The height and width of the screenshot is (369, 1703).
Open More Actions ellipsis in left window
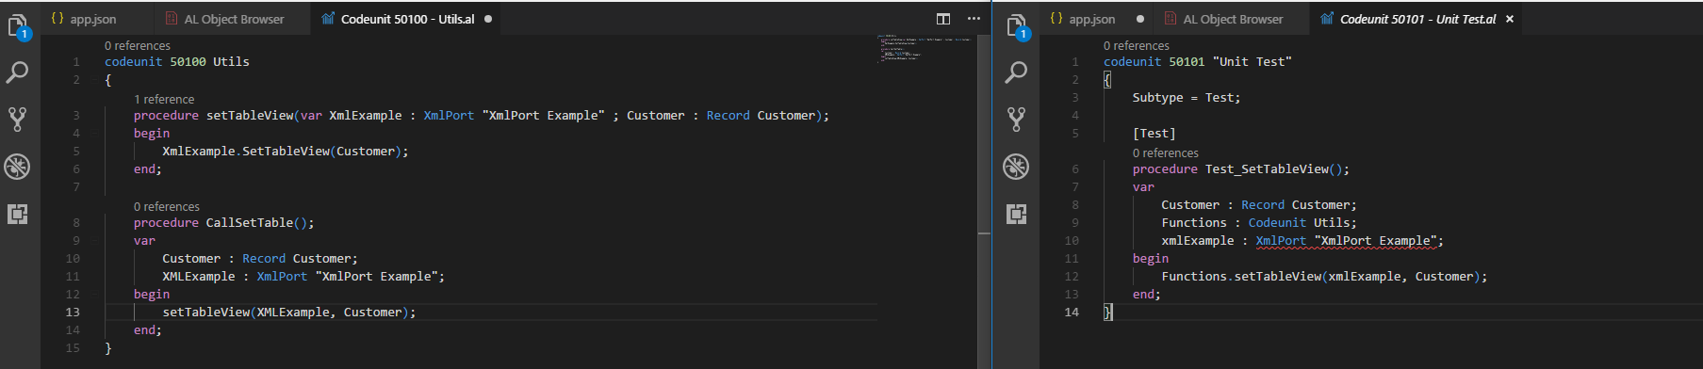coord(974,19)
